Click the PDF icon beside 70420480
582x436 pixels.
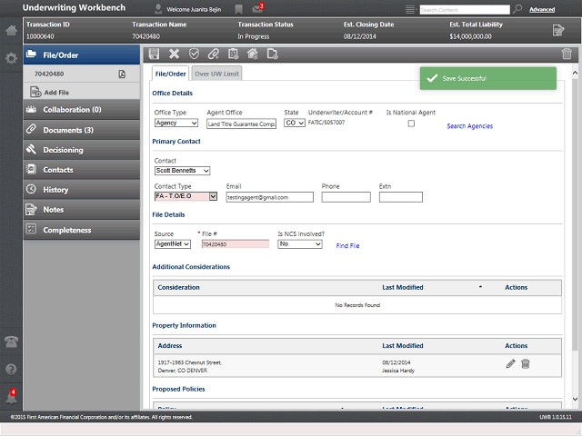point(122,74)
